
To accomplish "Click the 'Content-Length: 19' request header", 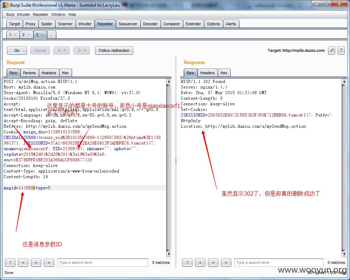I will [x=26, y=177].
